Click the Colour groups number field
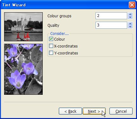Image resolution: width=137 pixels, height=119 pixels. (111, 16)
